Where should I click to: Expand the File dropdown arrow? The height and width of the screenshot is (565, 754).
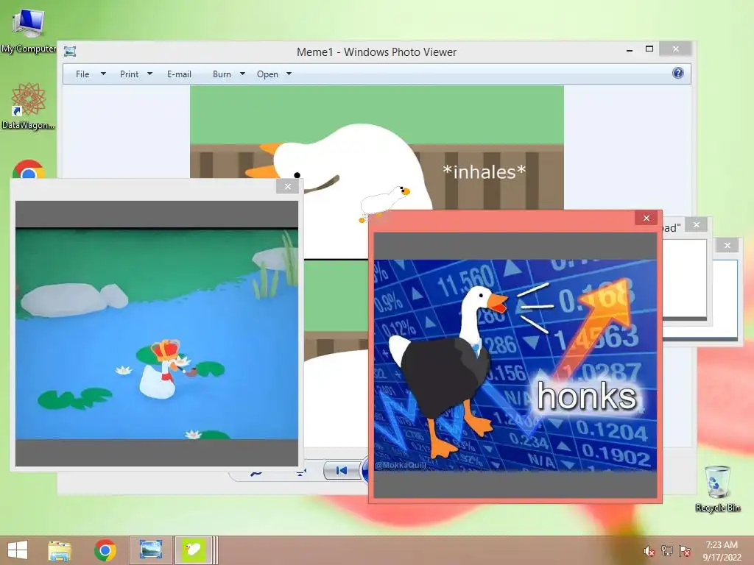click(x=103, y=74)
